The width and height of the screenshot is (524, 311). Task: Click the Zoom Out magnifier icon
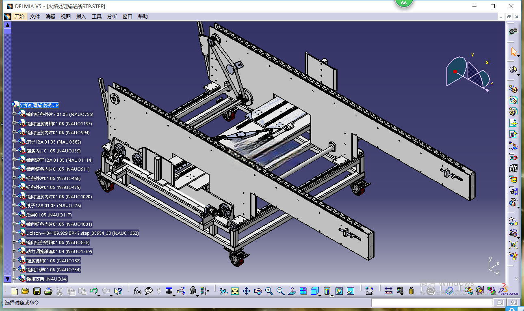(280, 291)
